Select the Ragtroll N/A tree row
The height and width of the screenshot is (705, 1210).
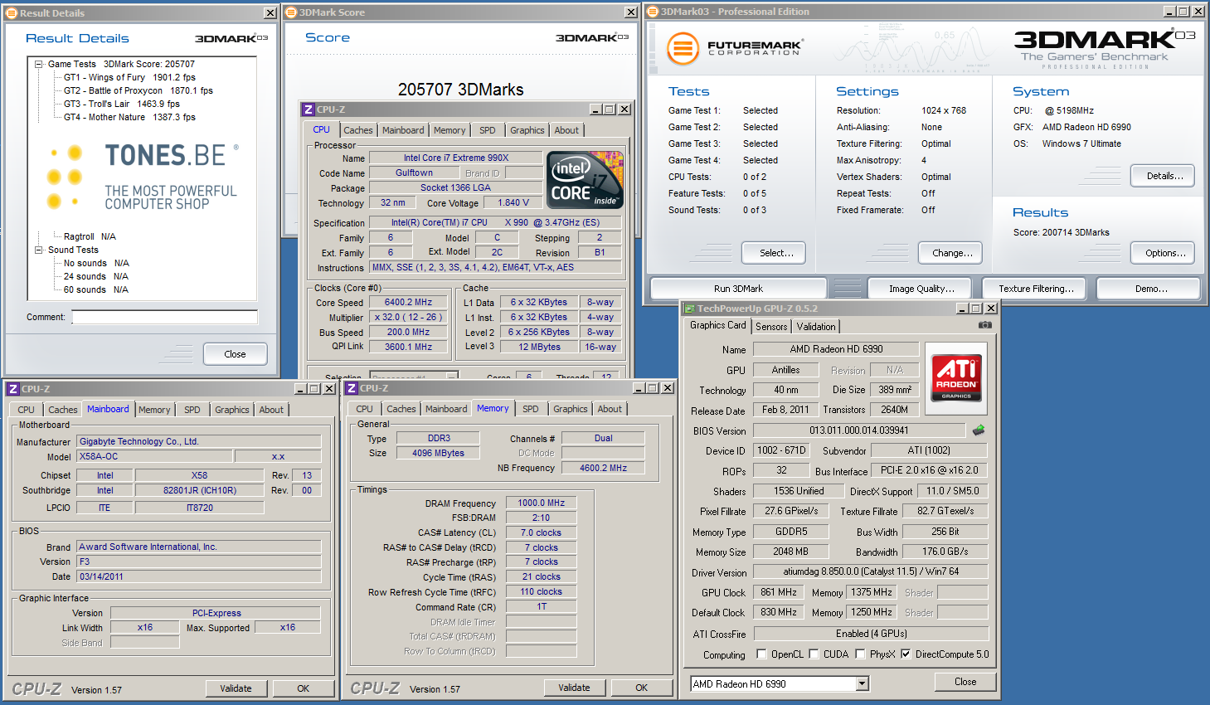click(x=90, y=236)
